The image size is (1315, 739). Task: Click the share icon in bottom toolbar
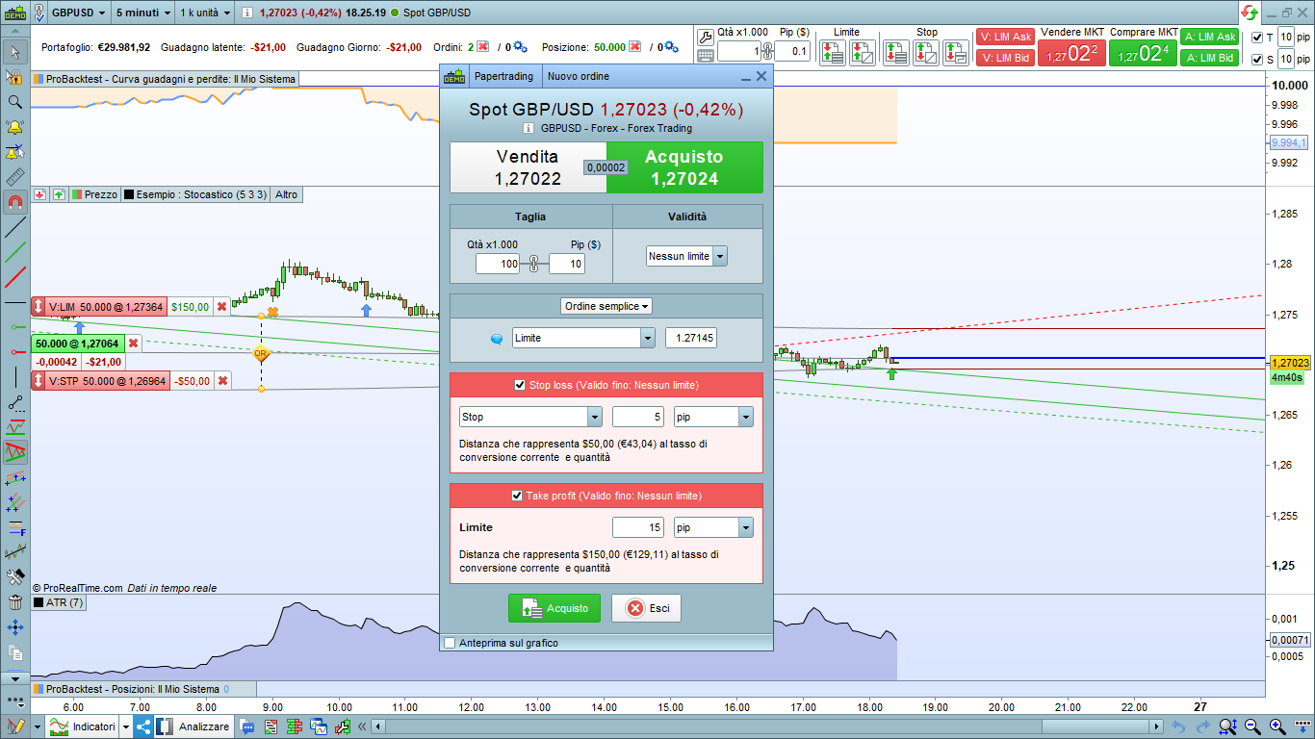pyautogui.click(x=142, y=726)
